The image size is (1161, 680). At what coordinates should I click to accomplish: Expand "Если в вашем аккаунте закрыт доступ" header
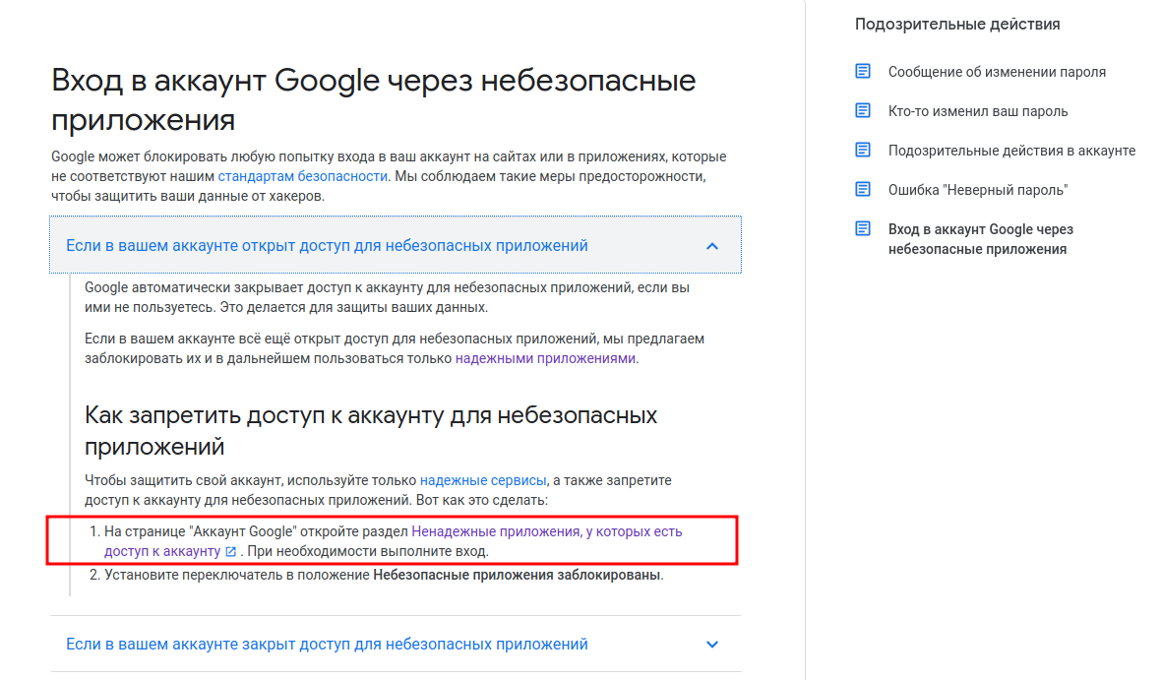point(327,645)
